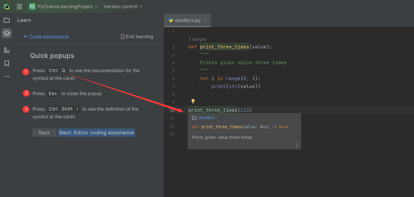Click line number 2 in the gutter
414x197 pixels.
pos(173,47)
